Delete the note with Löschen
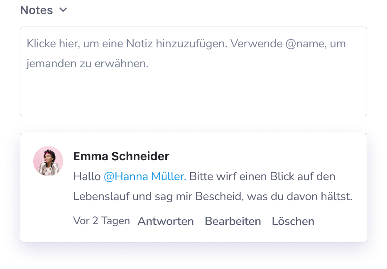Image resolution: width=387 pixels, height=269 pixels. coord(293,221)
